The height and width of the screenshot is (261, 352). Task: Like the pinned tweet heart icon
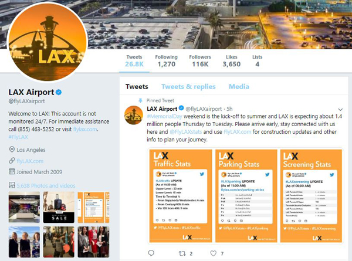pyautogui.click(x=214, y=253)
